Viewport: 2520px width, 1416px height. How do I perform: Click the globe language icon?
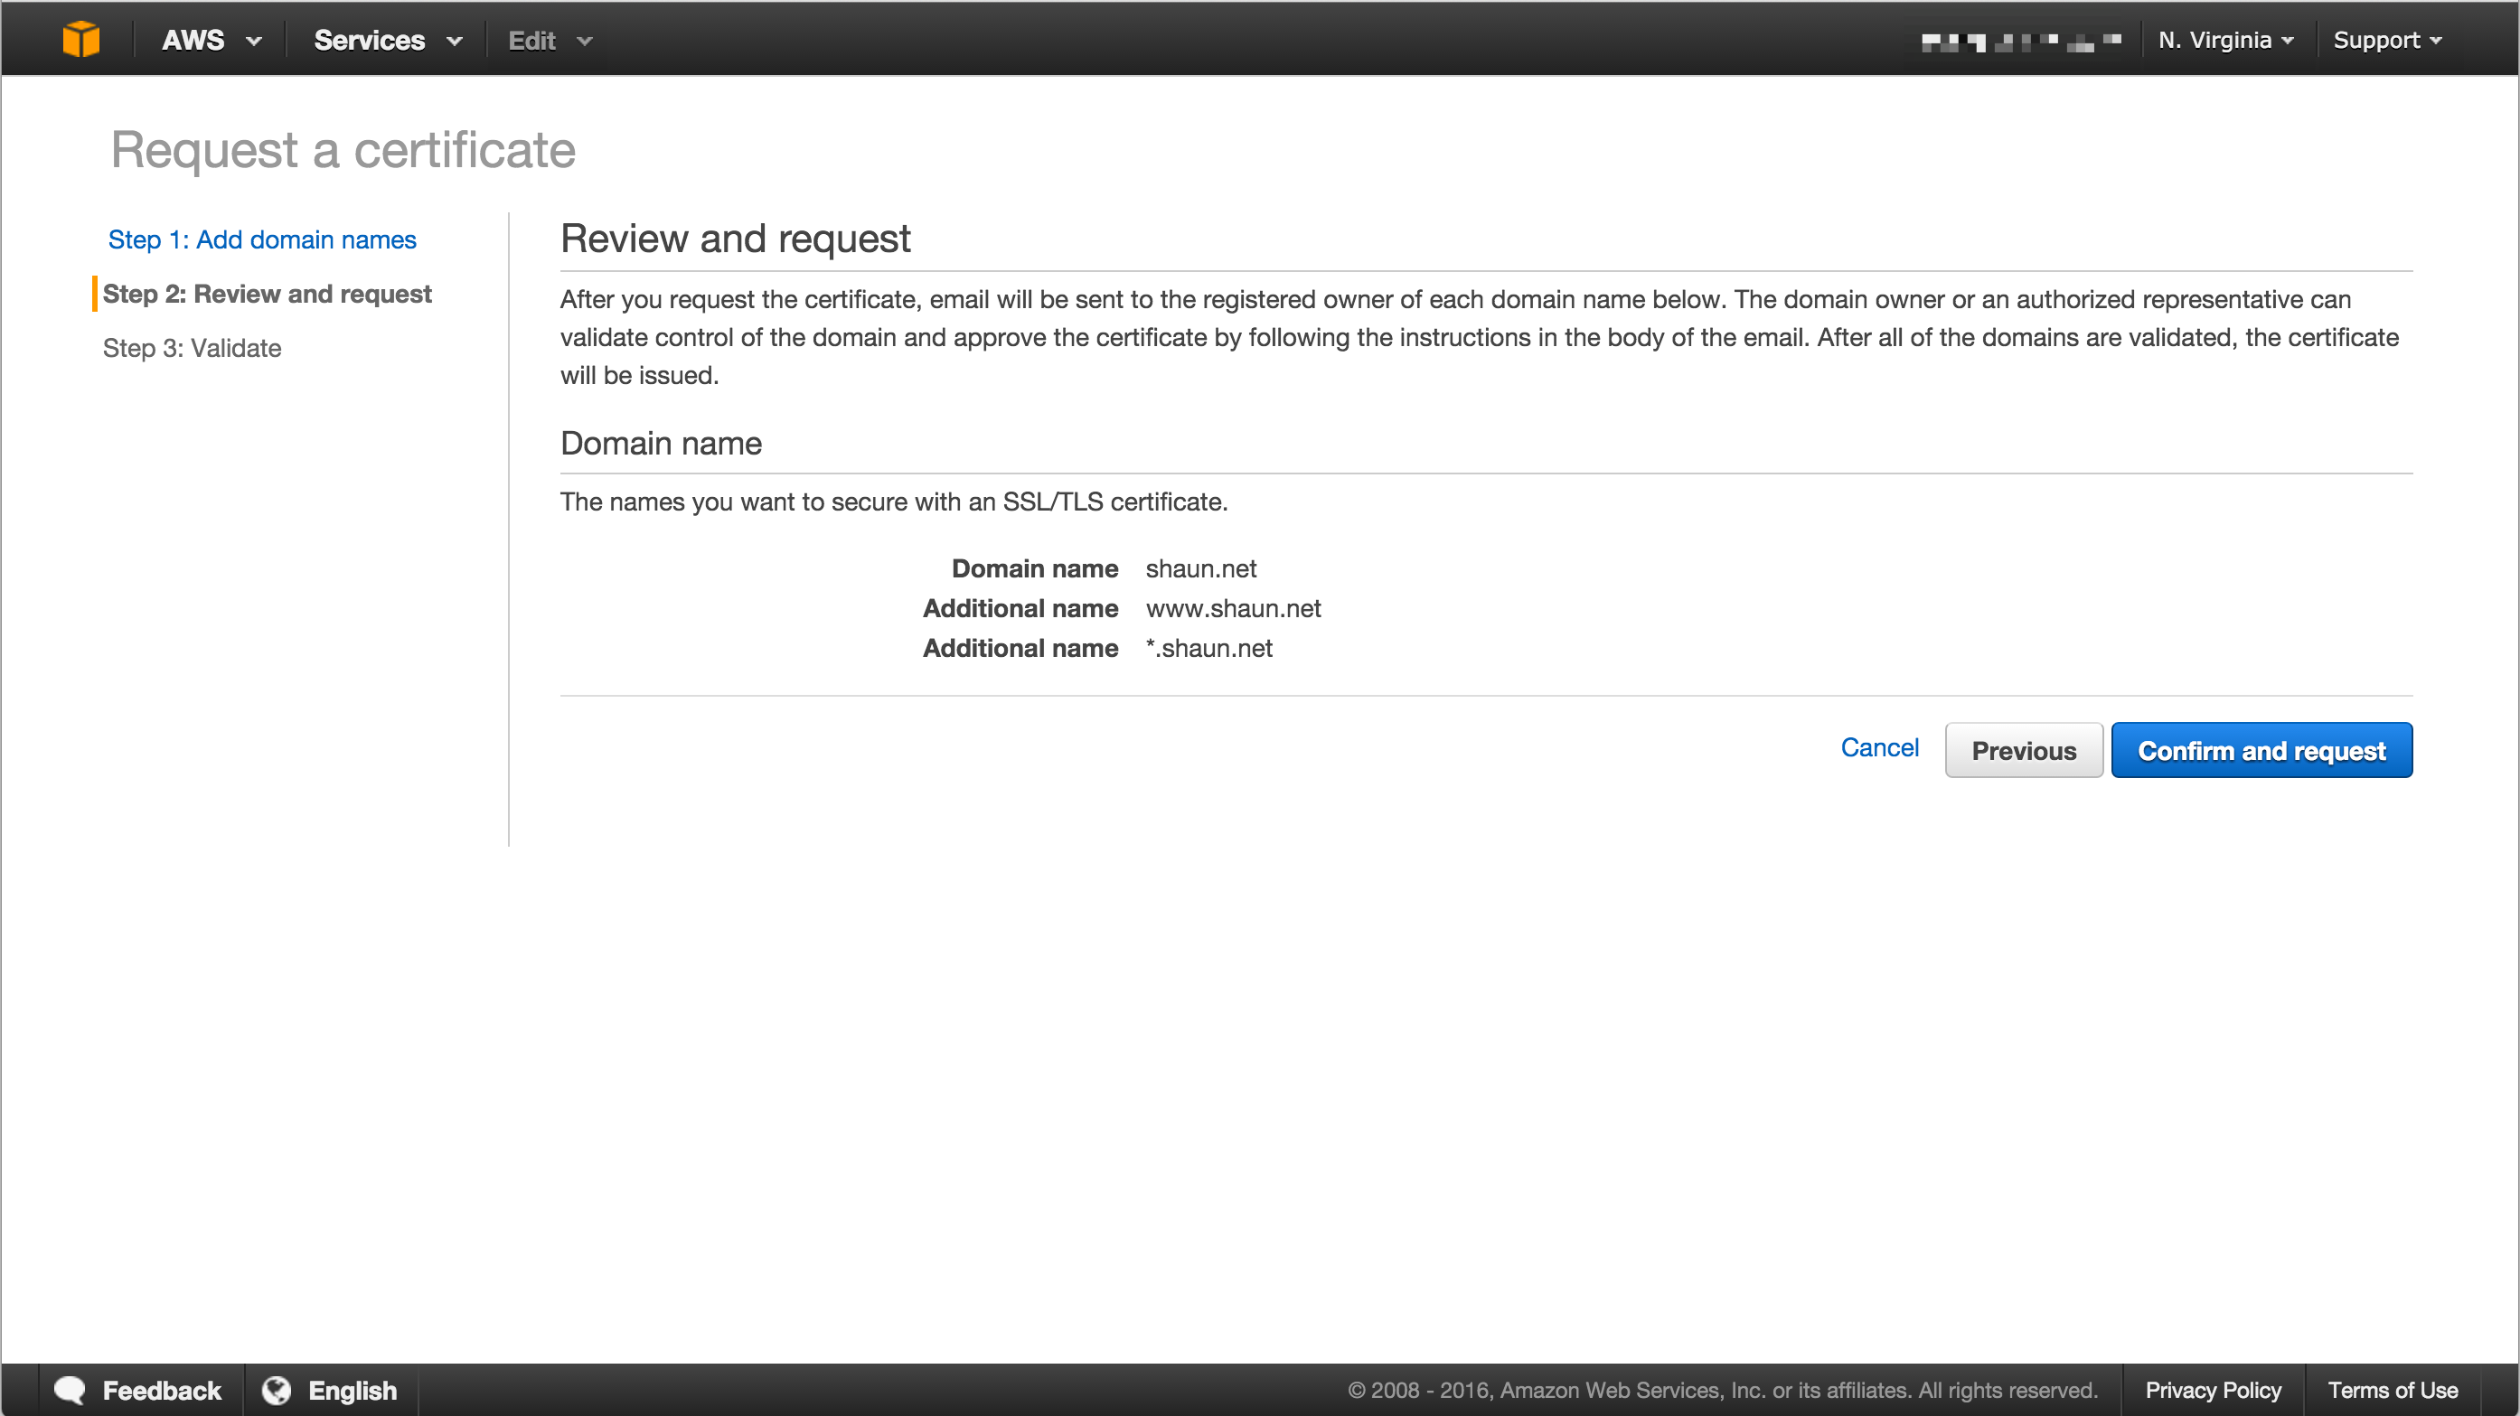click(x=277, y=1390)
